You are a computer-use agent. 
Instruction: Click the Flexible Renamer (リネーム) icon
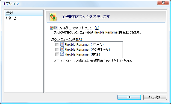click(62, 44)
